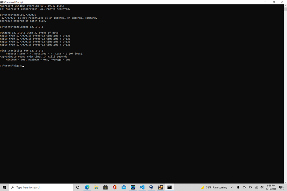The height and width of the screenshot is (191, 287).
Task: Click the 'ping 127.0.0.1' command line
Action: (22, 27)
